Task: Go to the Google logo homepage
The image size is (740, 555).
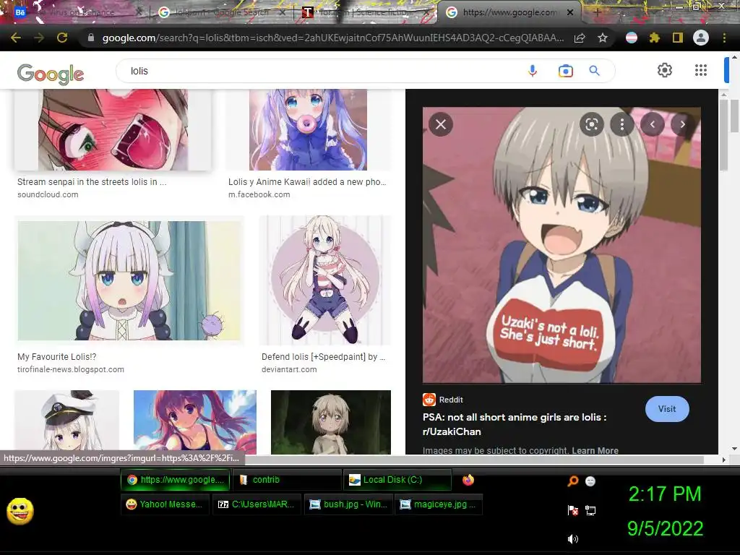Action: pos(51,74)
